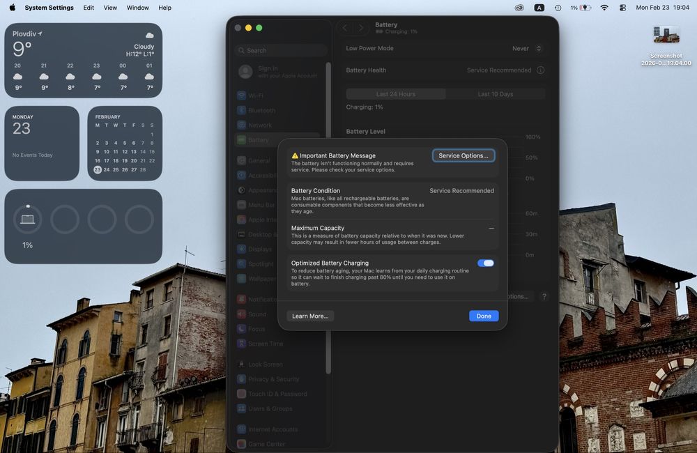Click the Menu Bar icon in the sidebar
The height and width of the screenshot is (453, 697).
coord(241,205)
